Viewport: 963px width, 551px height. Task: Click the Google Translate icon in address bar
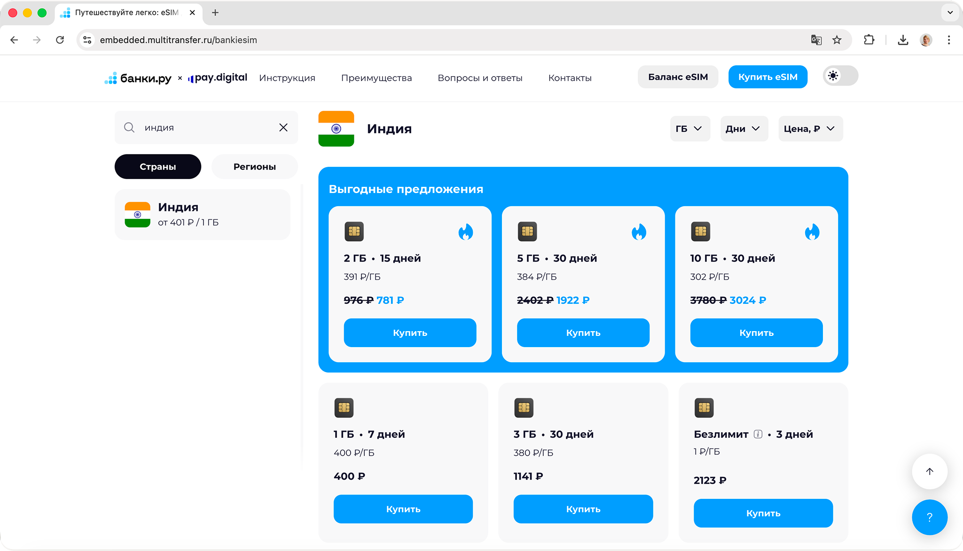point(816,40)
